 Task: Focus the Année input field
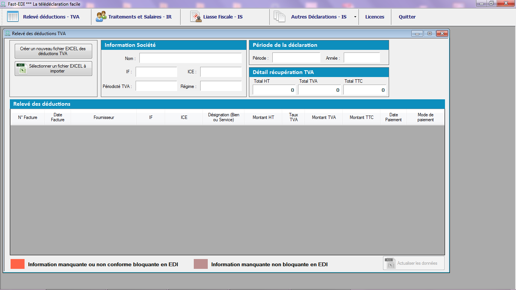[362, 58]
